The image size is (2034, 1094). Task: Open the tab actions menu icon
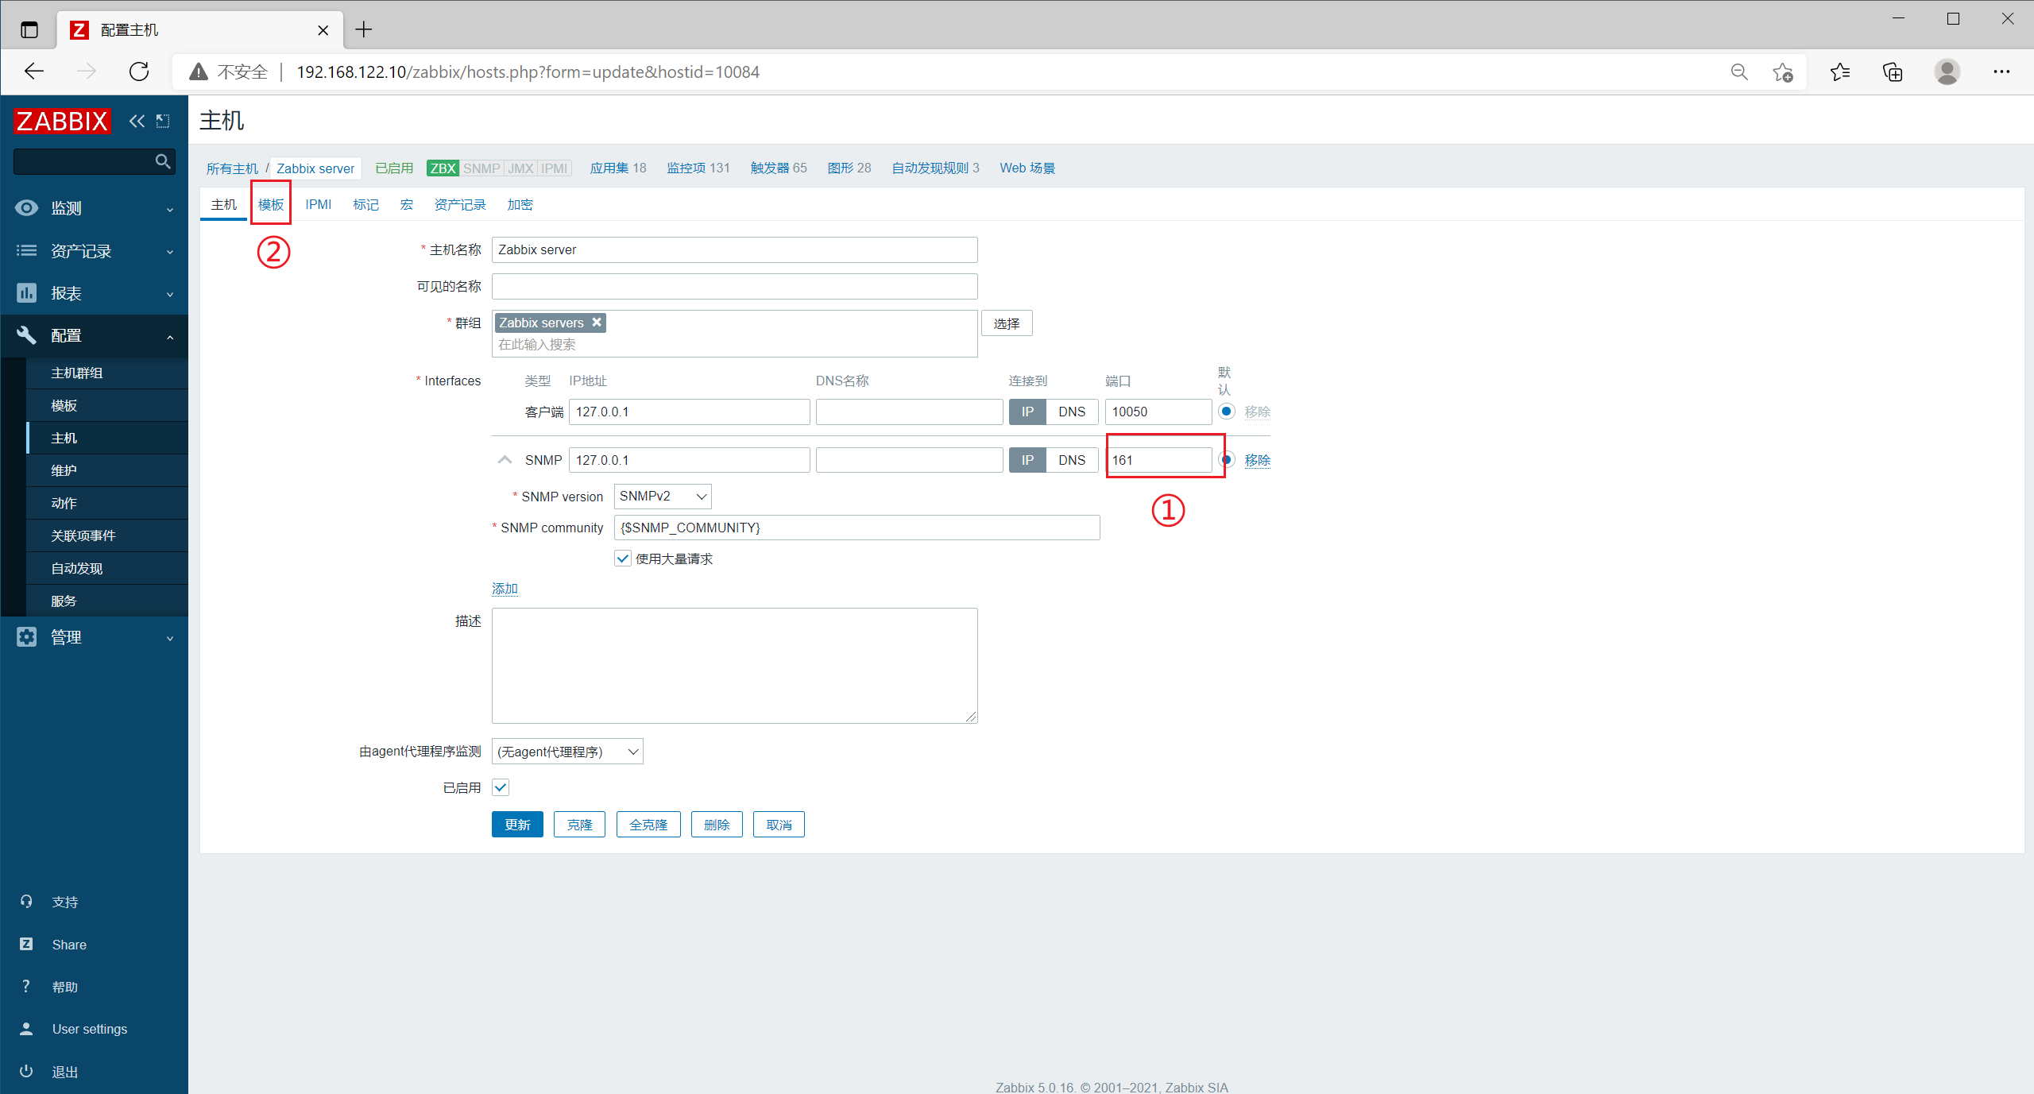(x=29, y=30)
